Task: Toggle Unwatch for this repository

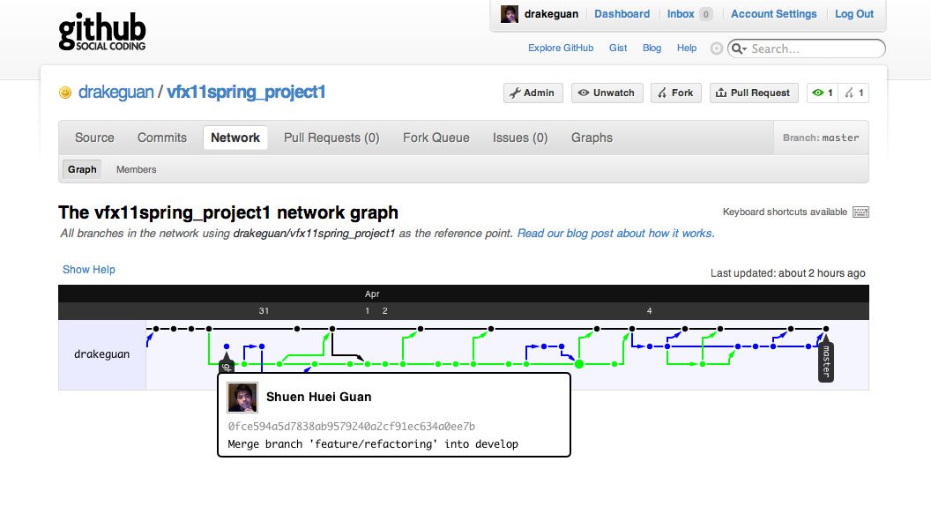Action: tap(607, 93)
